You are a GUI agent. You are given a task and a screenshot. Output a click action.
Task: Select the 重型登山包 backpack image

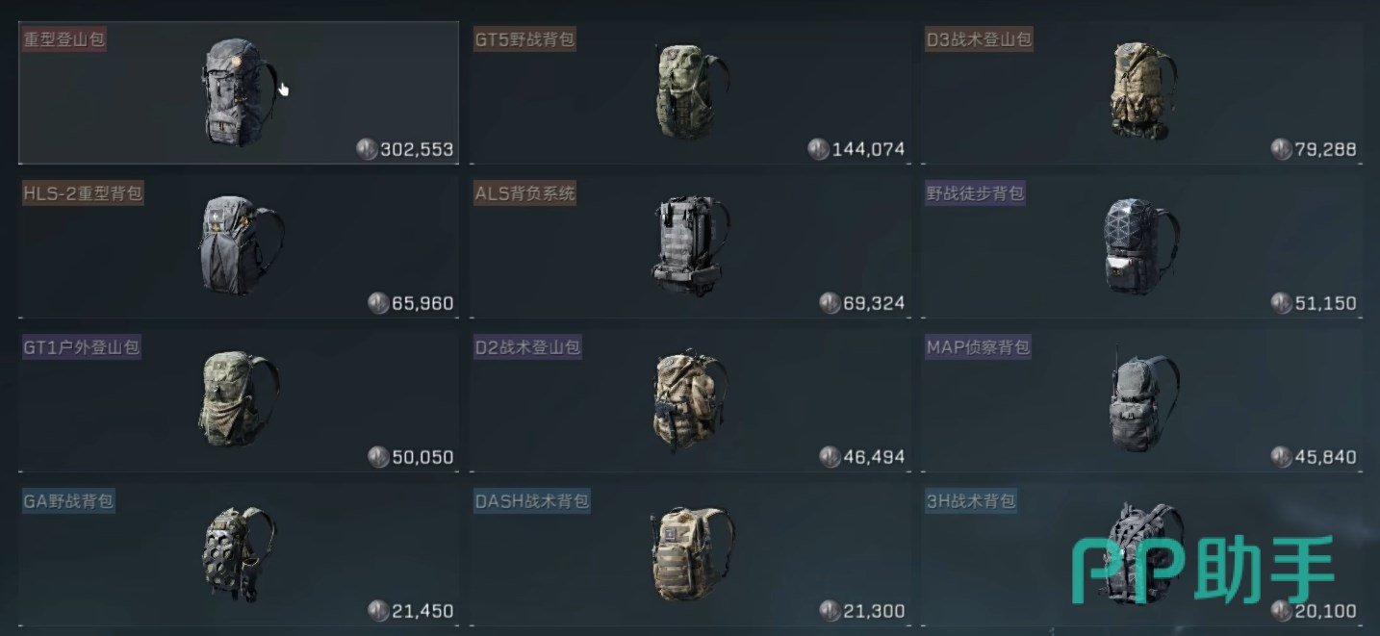click(239, 92)
